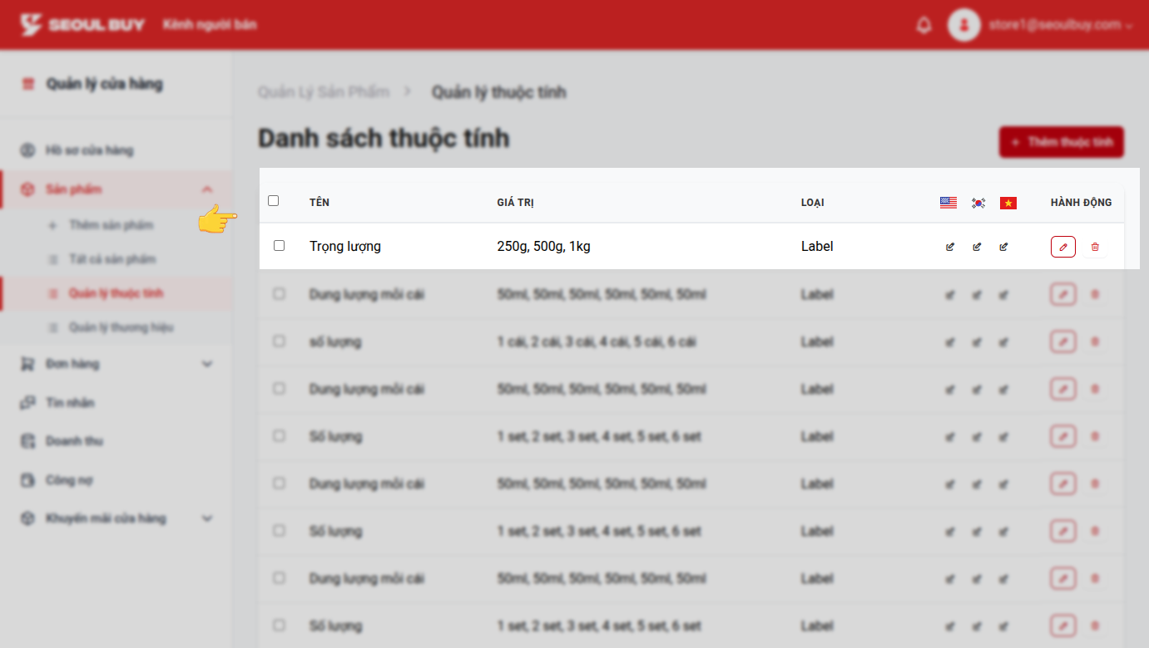Edit the Korean translation of Trọng lượng
1149x648 pixels.
click(977, 246)
